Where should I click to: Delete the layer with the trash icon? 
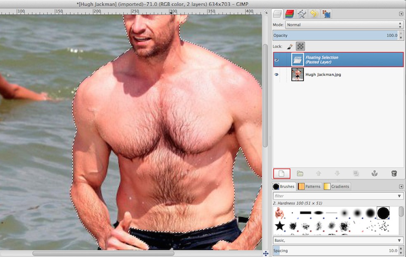394,173
